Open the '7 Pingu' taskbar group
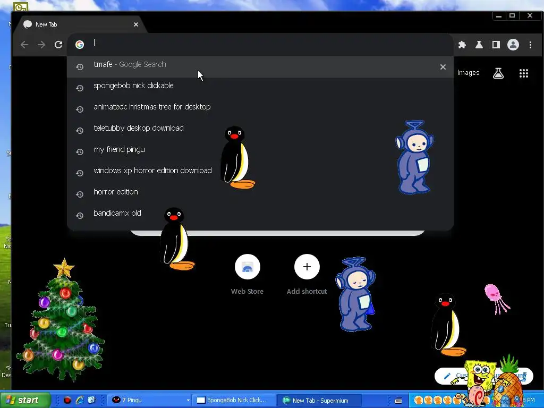This screenshot has height=408, width=544. pyautogui.click(x=150, y=401)
